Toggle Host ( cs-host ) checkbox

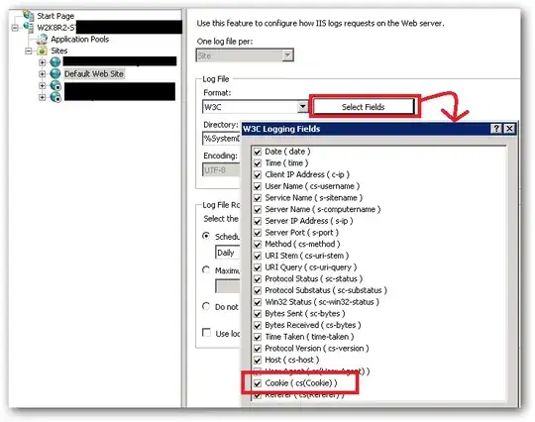pos(258,361)
